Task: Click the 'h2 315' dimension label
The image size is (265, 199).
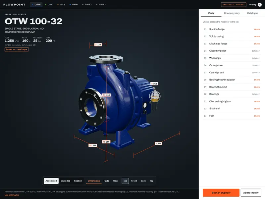Action: tap(106, 95)
